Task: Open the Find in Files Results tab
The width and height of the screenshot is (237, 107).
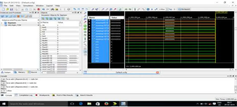Action: (63, 95)
